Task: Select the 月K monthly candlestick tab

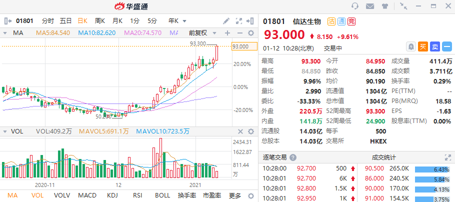Action: 117,21
